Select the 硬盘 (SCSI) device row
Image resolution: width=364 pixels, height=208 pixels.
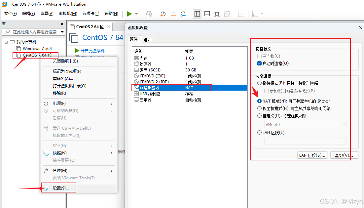pyautogui.click(x=190, y=70)
